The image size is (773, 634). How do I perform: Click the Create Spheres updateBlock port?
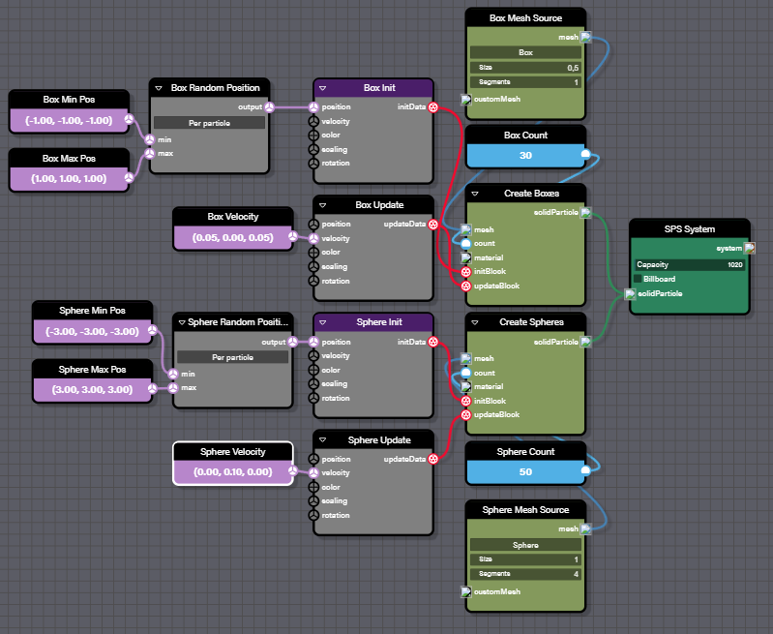click(x=466, y=415)
